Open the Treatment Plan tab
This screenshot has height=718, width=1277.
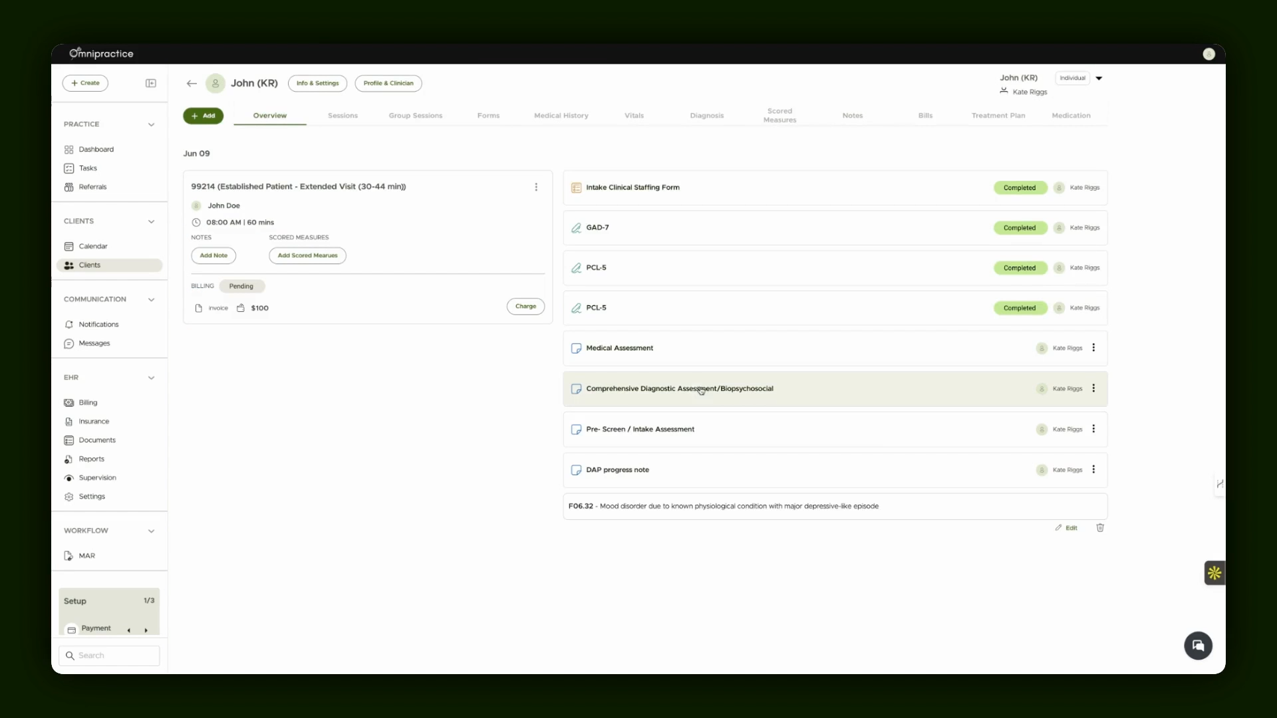998,116
